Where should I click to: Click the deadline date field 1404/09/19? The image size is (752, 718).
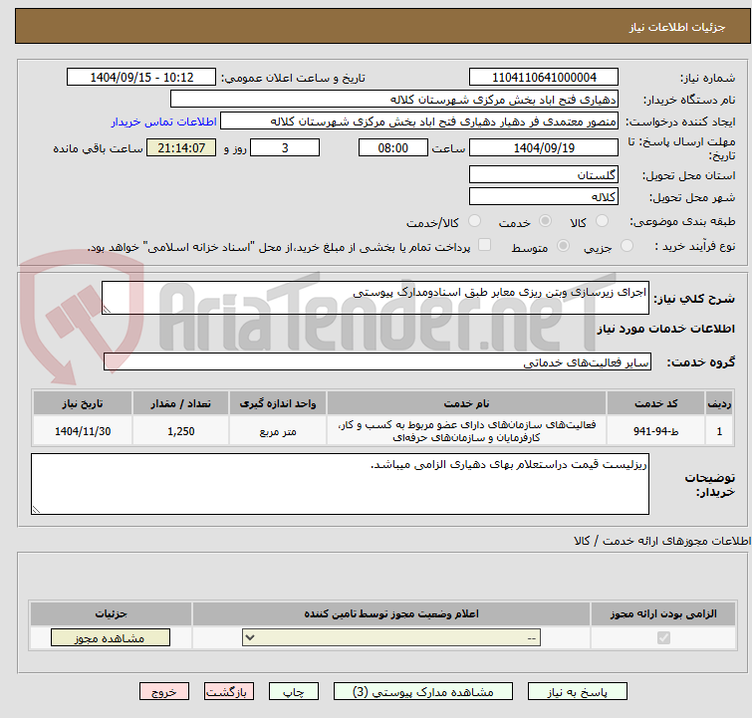(x=544, y=147)
